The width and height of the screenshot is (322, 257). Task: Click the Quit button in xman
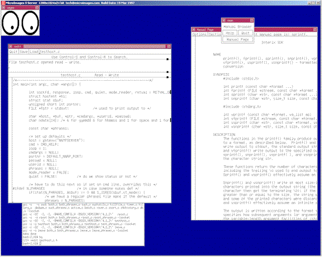245,33
